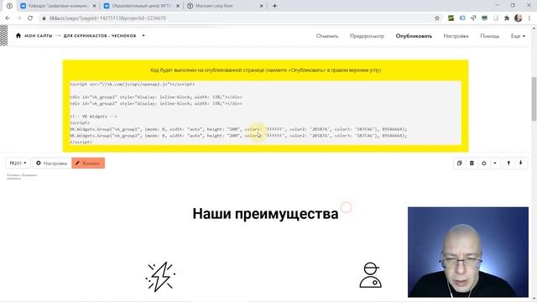Open the Chrome profile avatar
Viewport: 537px width, 302px height.
519,18
